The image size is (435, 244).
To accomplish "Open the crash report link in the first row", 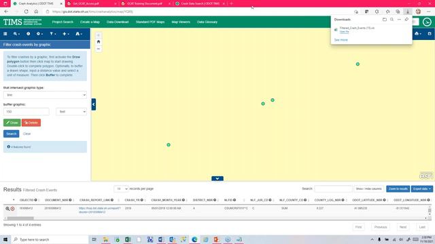I will tap(99, 210).
